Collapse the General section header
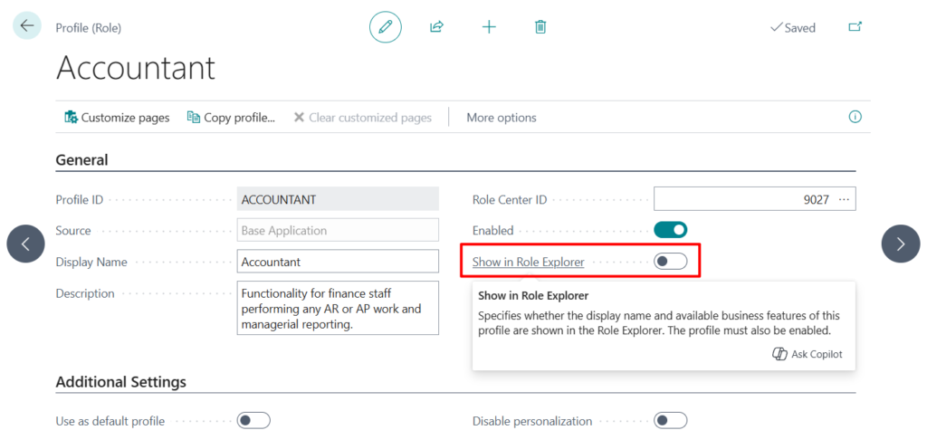Screen dimensions: 927x440 pyautogui.click(x=82, y=160)
